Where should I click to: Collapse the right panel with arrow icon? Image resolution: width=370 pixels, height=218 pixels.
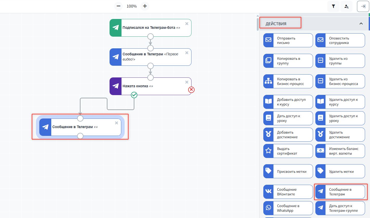[363, 6]
